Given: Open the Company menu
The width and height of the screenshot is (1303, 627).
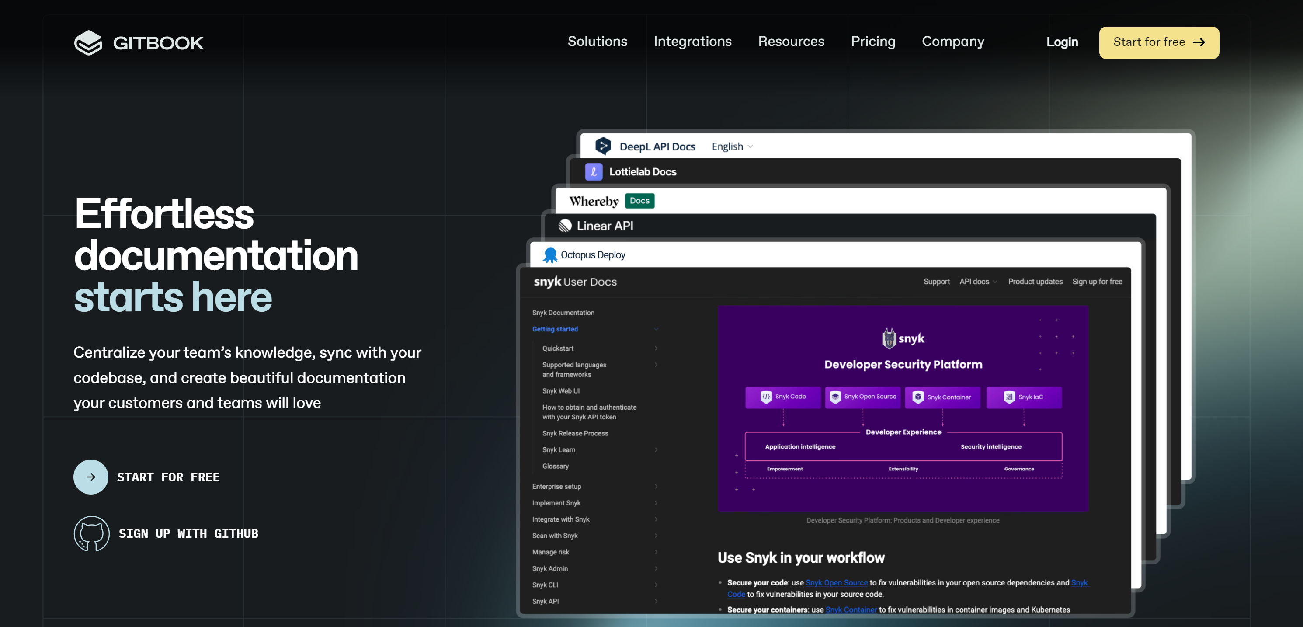Looking at the screenshot, I should pyautogui.click(x=953, y=42).
